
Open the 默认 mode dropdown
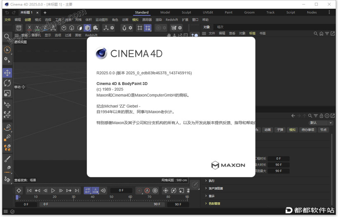pos(321,123)
